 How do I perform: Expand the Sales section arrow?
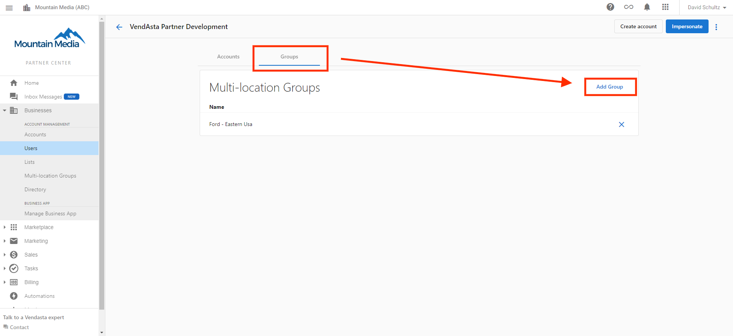click(5, 255)
